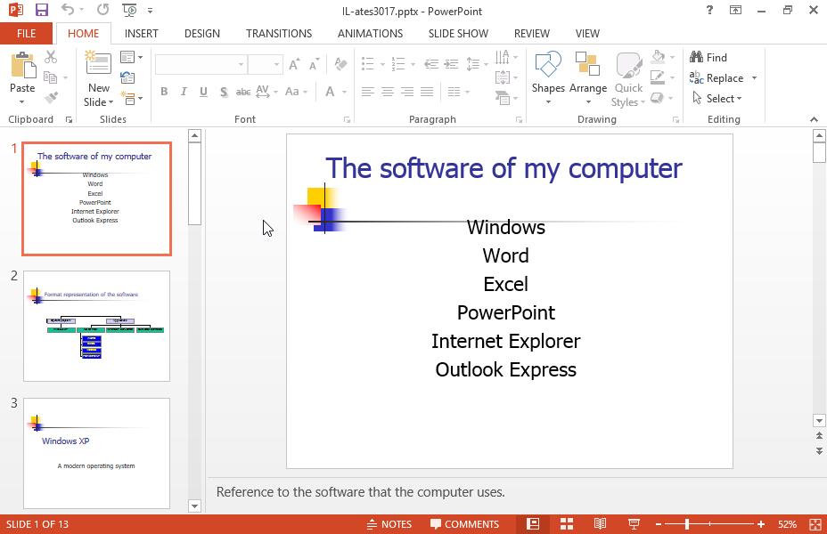827x534 pixels.
Task: Toggle Normal view in status bar
Action: [x=533, y=524]
